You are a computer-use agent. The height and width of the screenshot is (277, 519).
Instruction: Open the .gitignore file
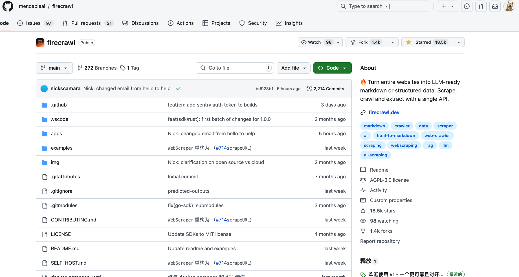pos(61,191)
